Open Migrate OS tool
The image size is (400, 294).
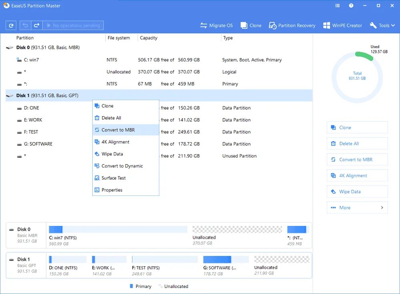[216, 25]
